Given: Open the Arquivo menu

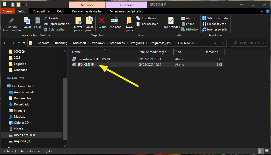Looking at the screenshot, I should 7,11.
